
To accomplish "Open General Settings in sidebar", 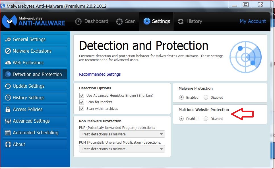I will pyautogui.click(x=35, y=39).
